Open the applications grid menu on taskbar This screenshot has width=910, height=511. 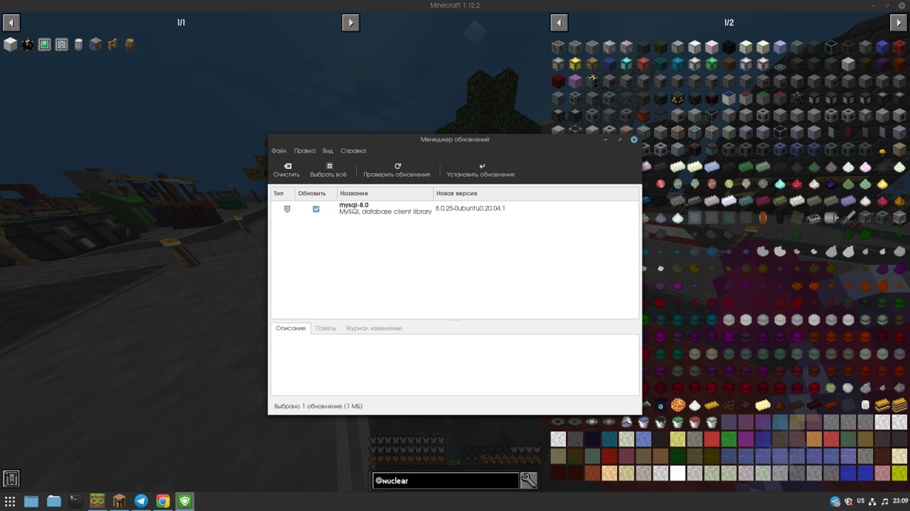point(10,501)
